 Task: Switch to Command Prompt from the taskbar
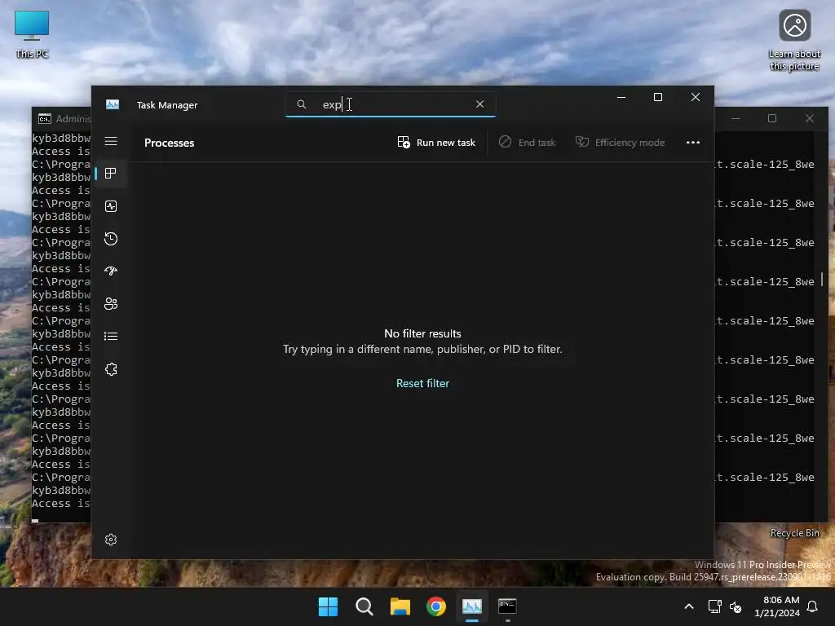tap(507, 606)
